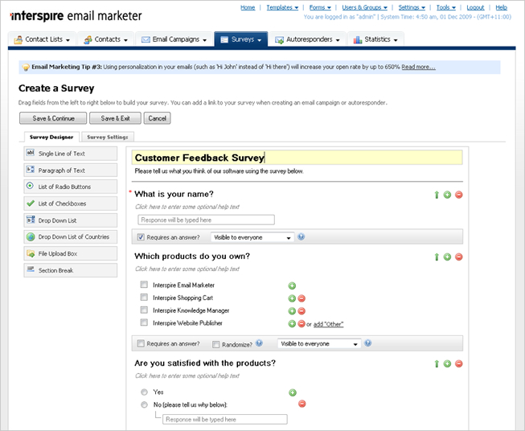This screenshot has height=431, width=525.
Task: Open the Contact Lists menu
Action: click(42, 39)
